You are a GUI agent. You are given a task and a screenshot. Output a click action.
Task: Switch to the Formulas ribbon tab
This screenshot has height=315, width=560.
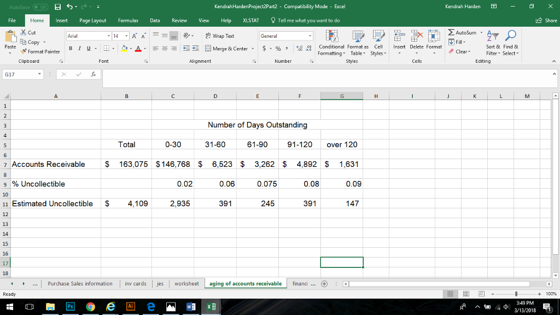(x=128, y=20)
